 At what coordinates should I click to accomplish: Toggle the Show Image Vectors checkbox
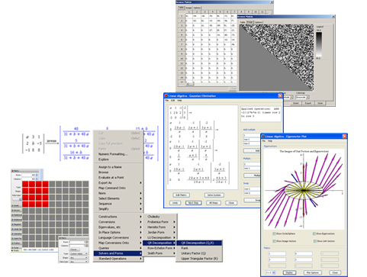(x=274, y=241)
